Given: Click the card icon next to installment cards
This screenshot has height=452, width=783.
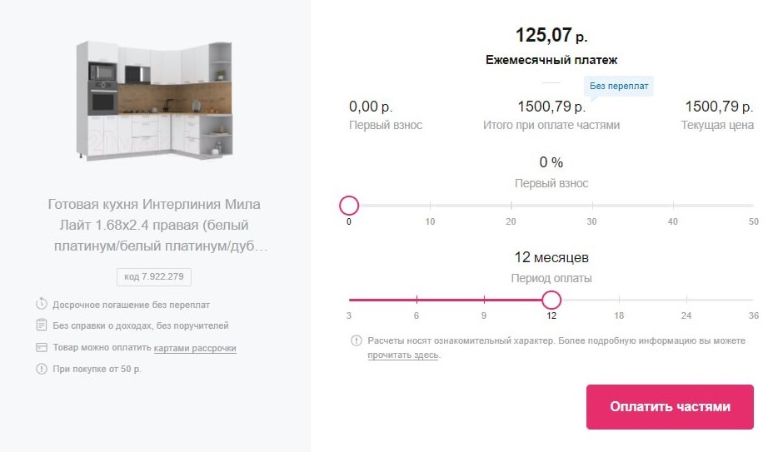Looking at the screenshot, I should pos(42,347).
